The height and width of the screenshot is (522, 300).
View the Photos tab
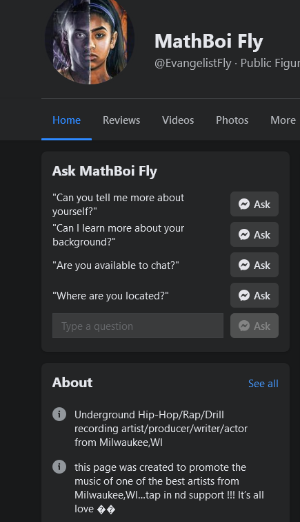coord(232,120)
